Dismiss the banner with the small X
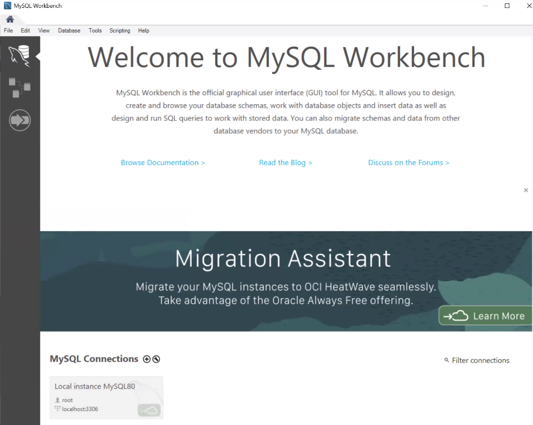Image resolution: width=533 pixels, height=425 pixels. (x=526, y=190)
